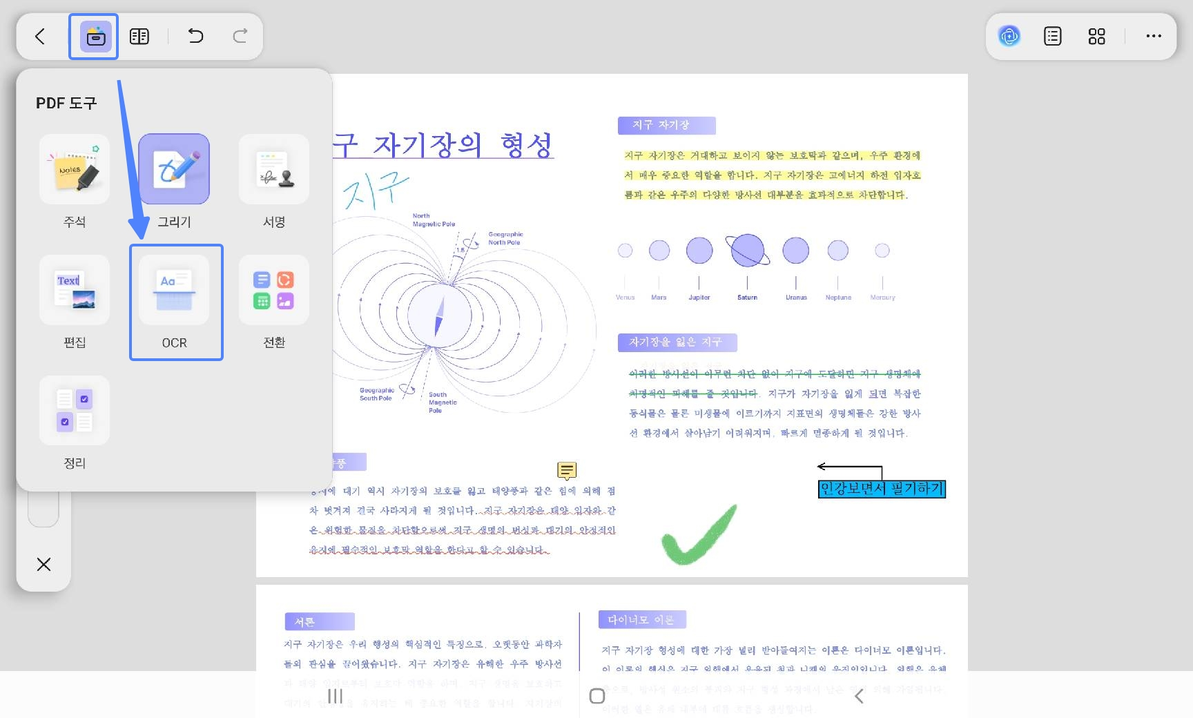This screenshot has height=718, width=1193.
Task: Open the yellow sticky note comment
Action: point(567,471)
